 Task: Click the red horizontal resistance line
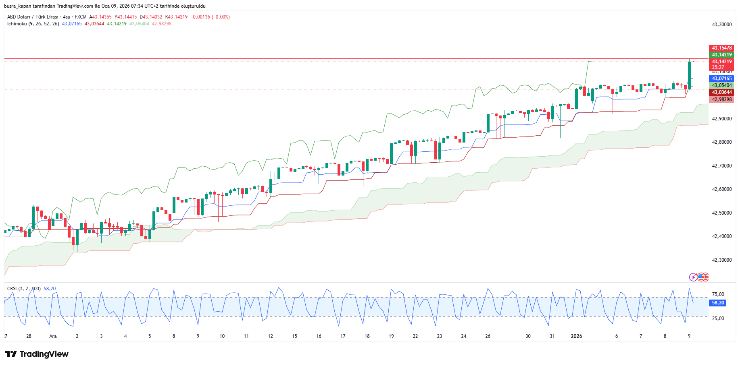click(x=323, y=59)
